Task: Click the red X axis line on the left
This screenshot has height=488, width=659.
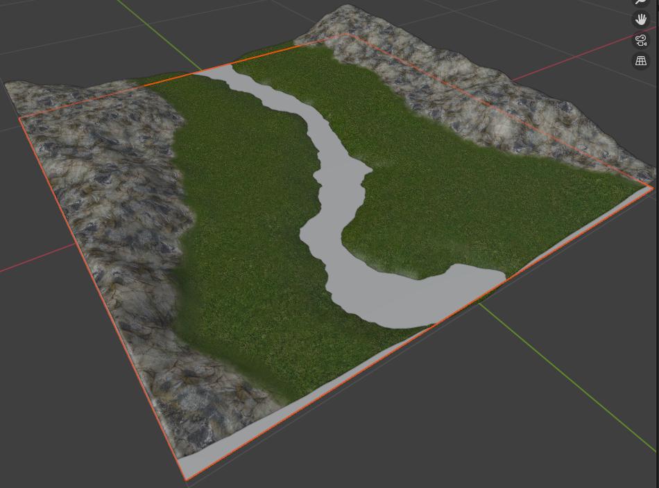Action: (35, 261)
